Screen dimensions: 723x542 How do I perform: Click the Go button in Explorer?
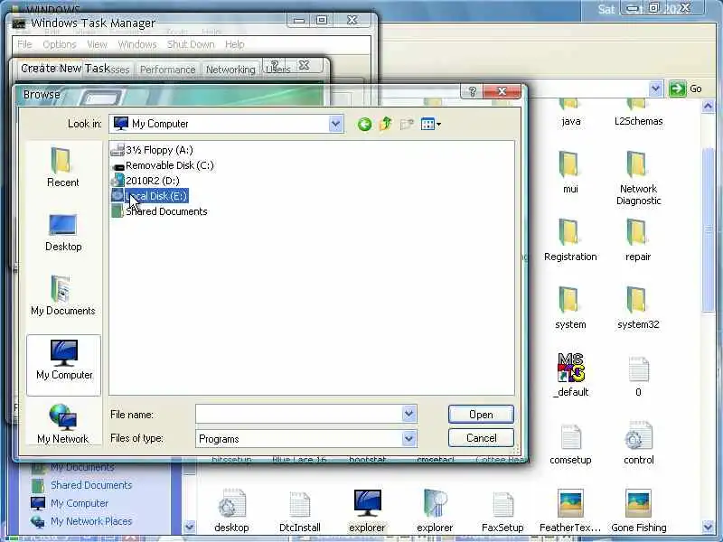tap(686, 89)
